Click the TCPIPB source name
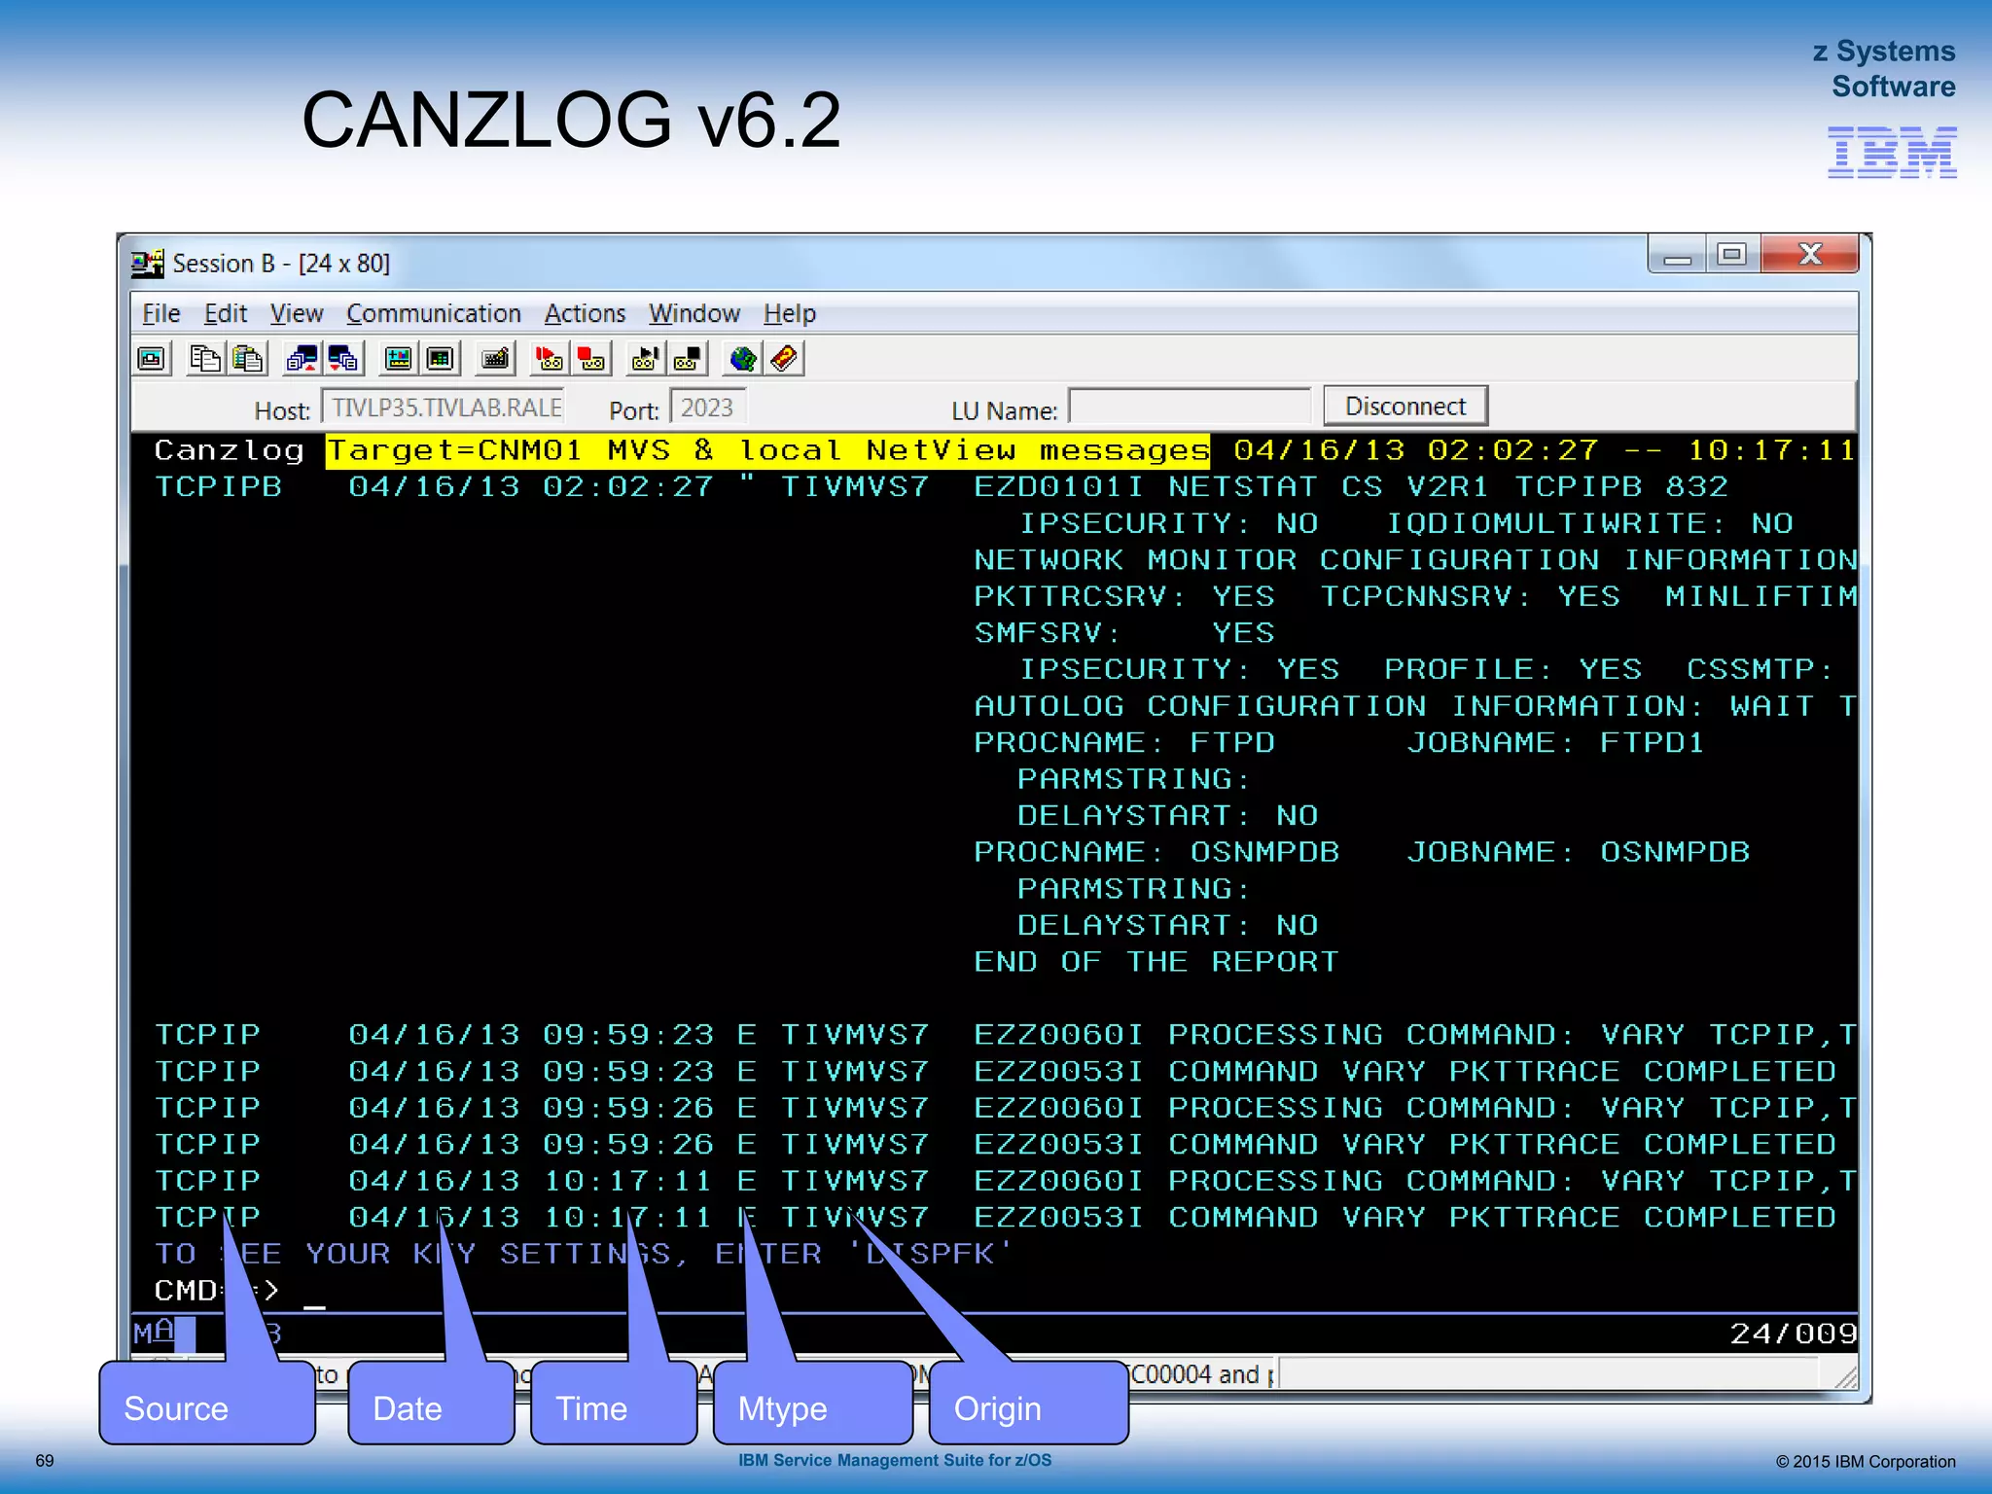Image resolution: width=1992 pixels, height=1494 pixels. coord(218,487)
